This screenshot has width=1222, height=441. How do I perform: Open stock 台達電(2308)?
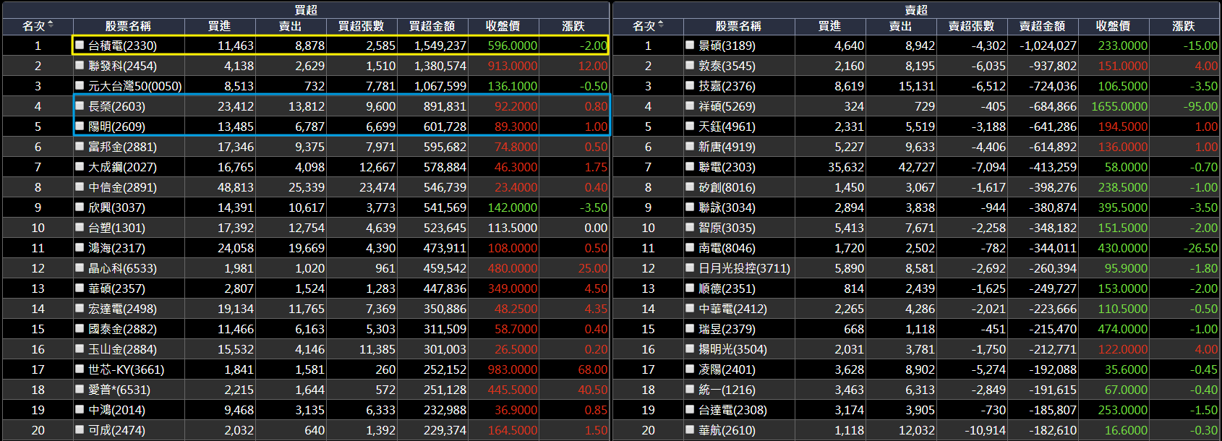click(732, 410)
